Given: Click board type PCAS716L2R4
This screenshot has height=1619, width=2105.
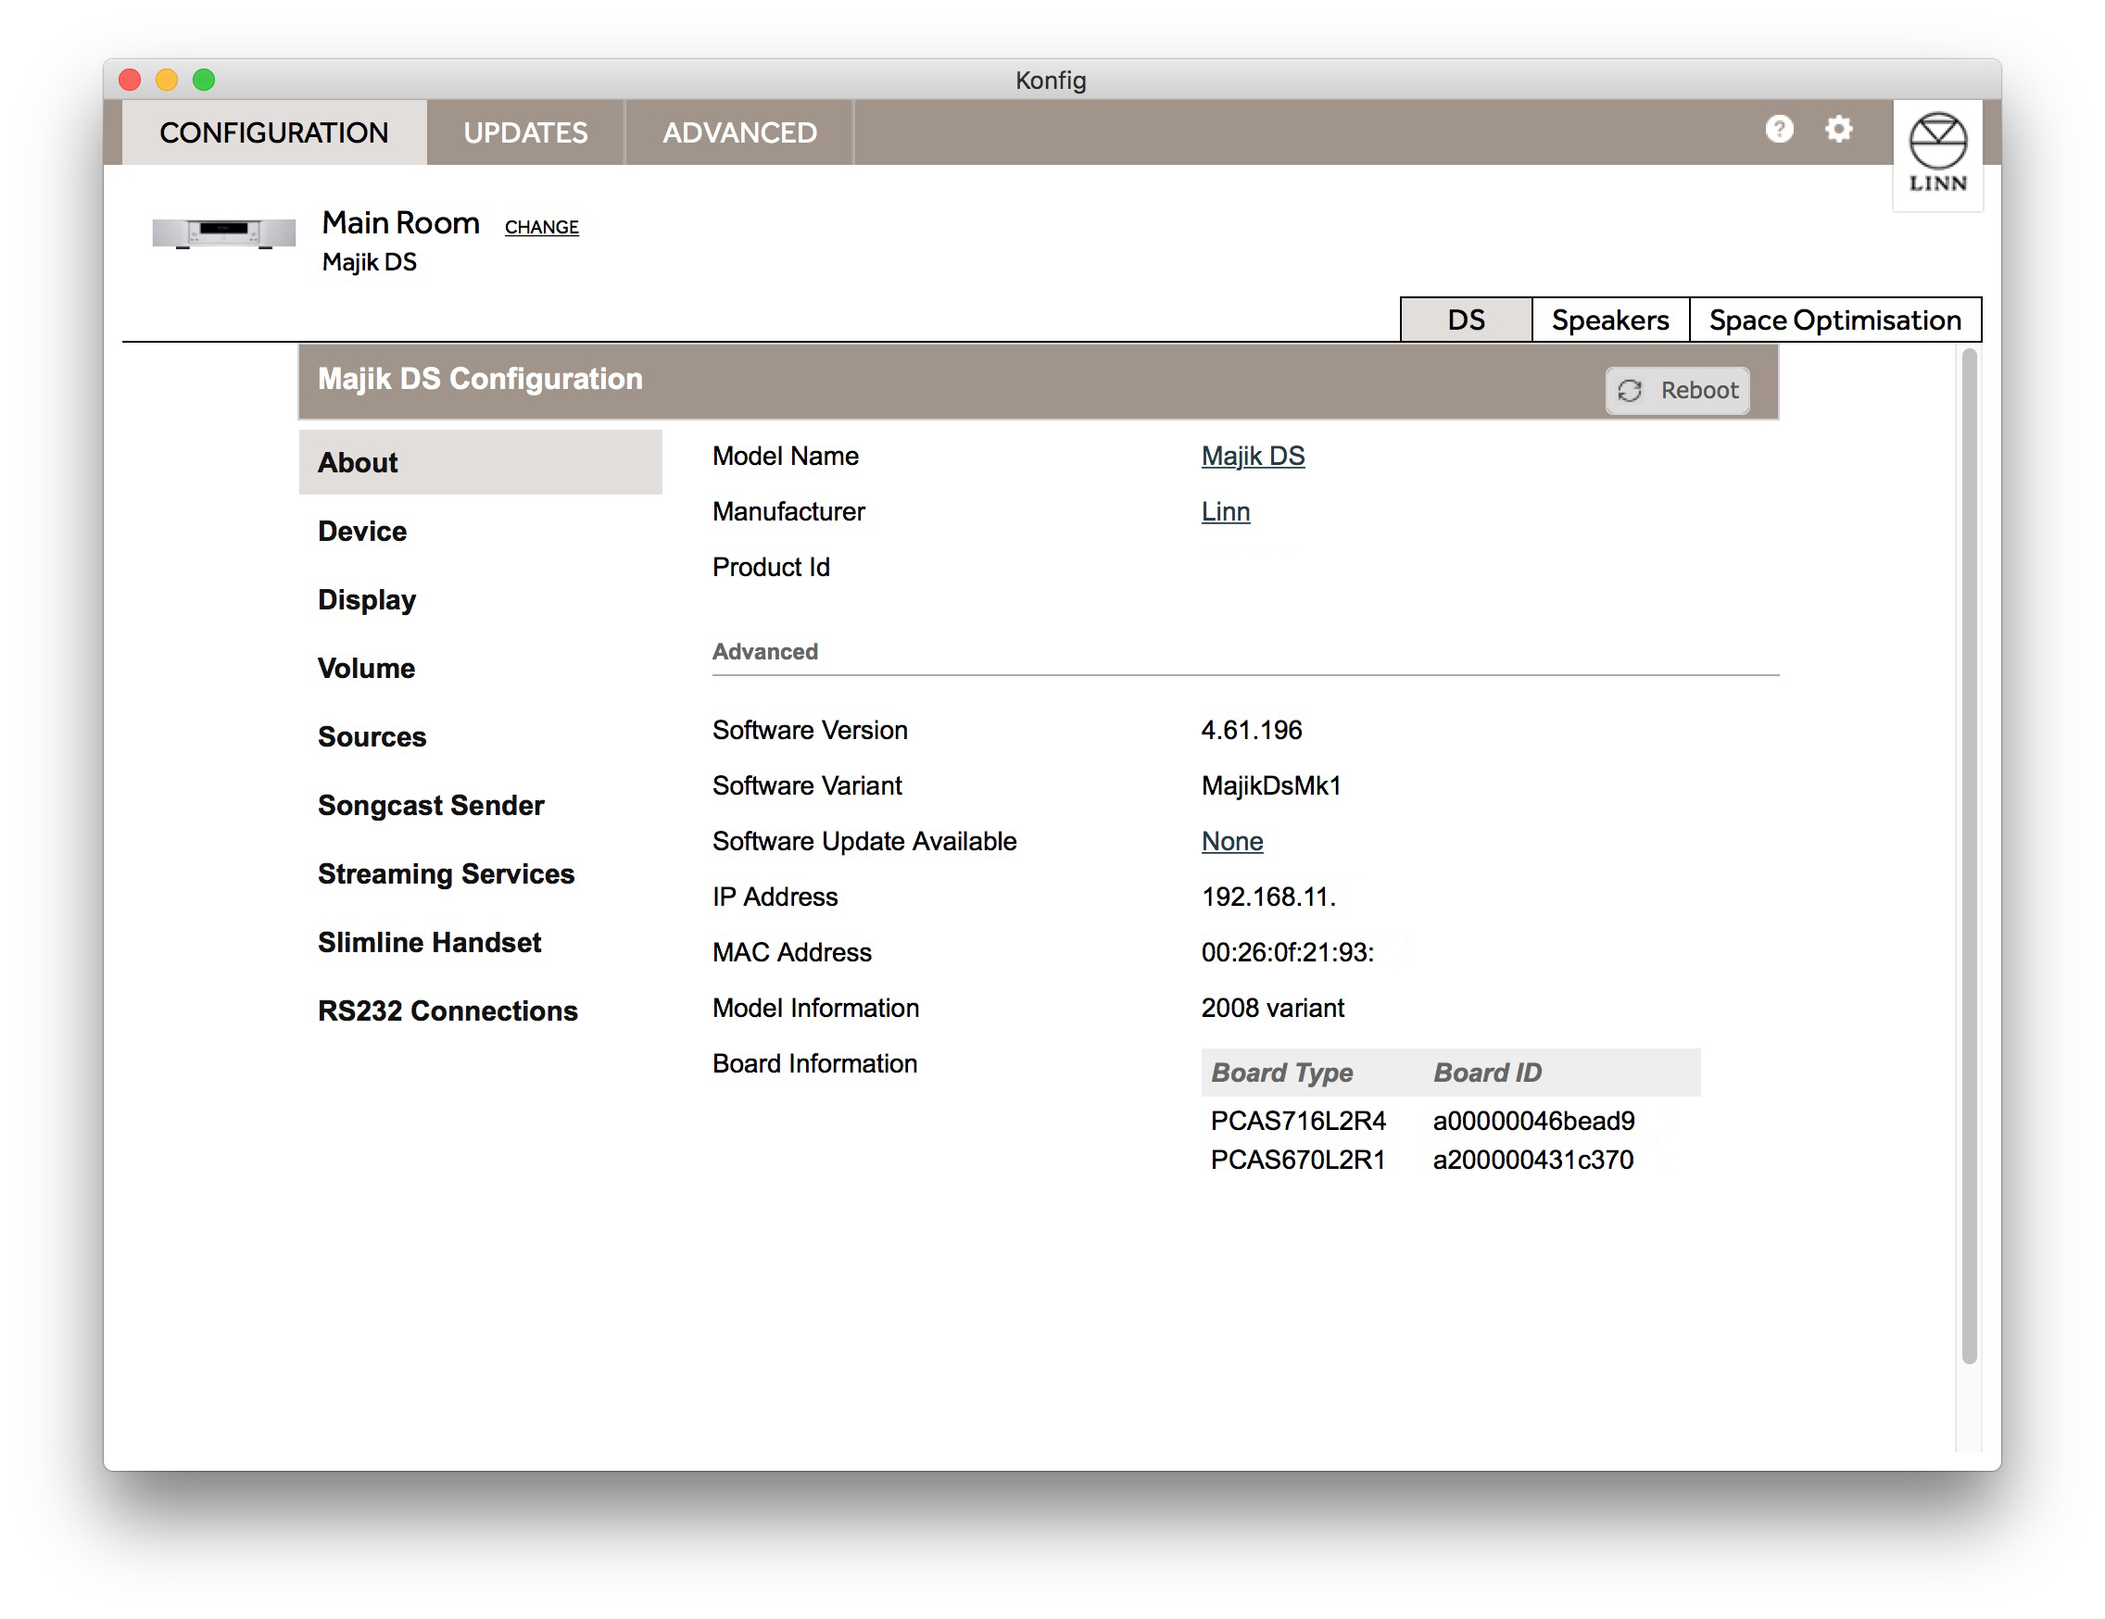Looking at the screenshot, I should coord(1298,1121).
